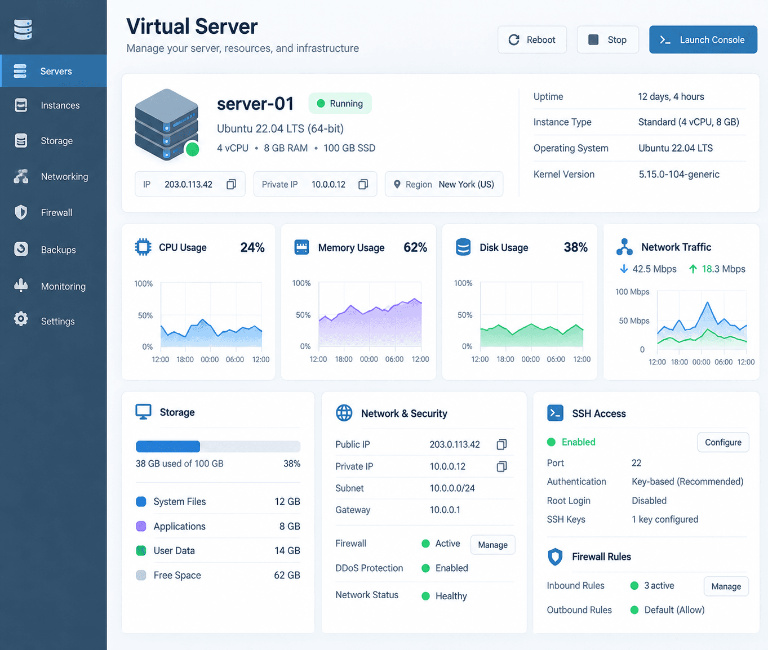The height and width of the screenshot is (650, 768).
Task: Click the copy icon beside Public IP in Network & Security
Action: tap(501, 444)
